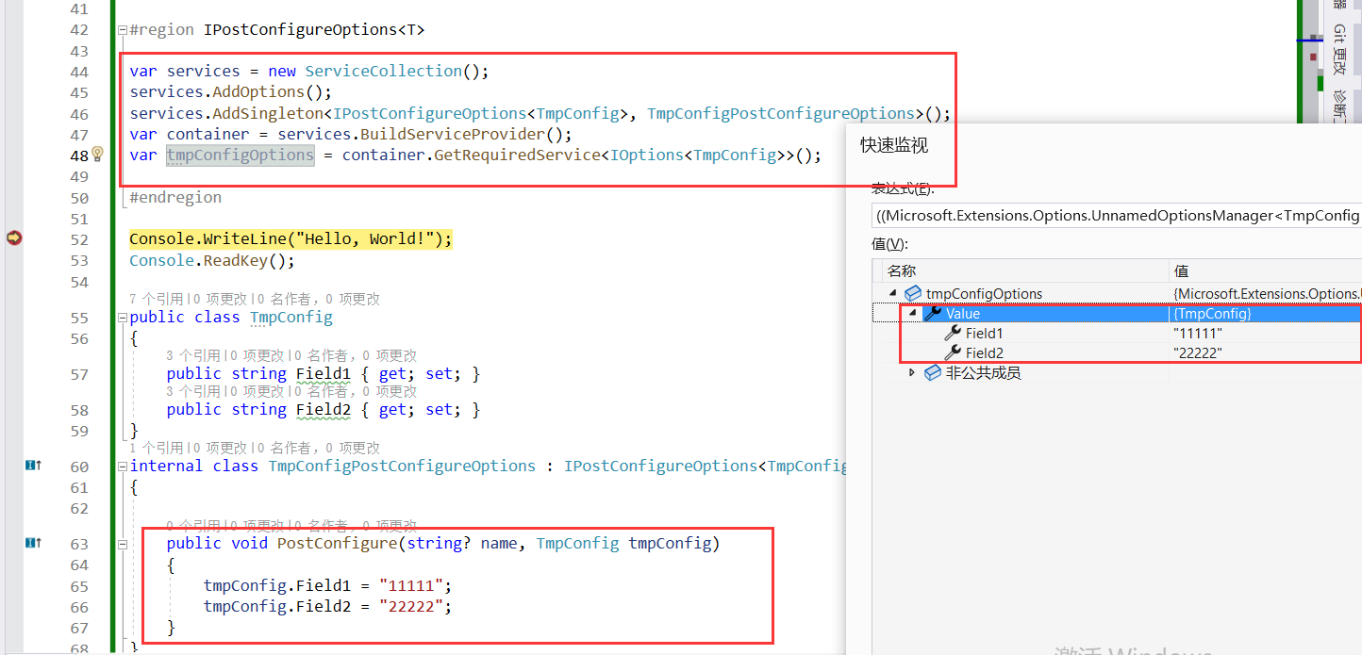Expand the 非公共成员 node
1362x655 pixels.
pos(912,372)
